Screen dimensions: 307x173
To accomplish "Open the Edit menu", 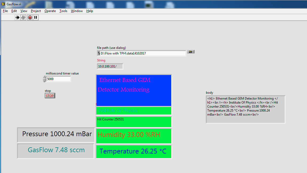I will pos(14,11).
